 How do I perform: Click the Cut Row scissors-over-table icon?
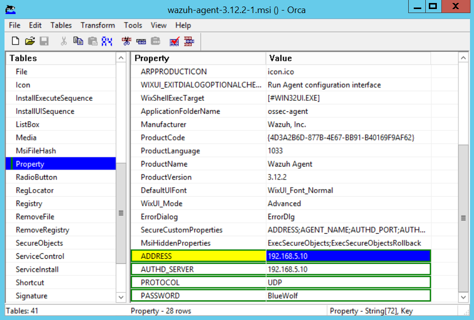(127, 41)
